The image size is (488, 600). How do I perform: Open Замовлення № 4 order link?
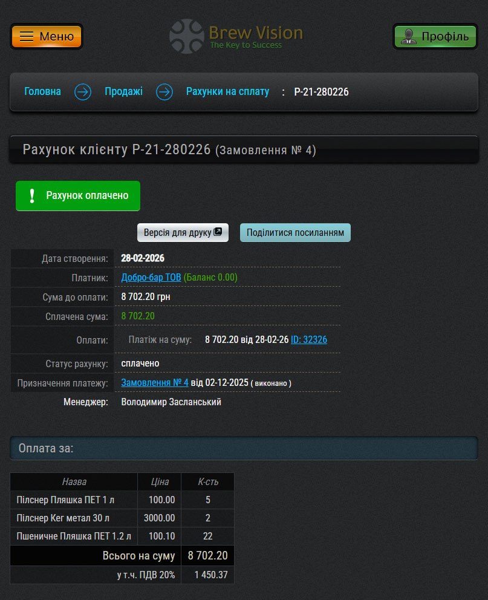click(155, 383)
